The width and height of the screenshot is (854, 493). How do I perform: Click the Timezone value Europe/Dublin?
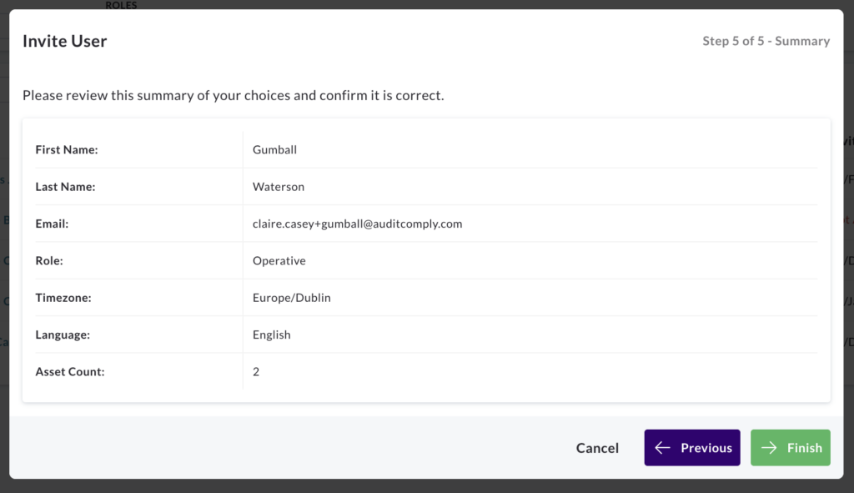coord(291,298)
